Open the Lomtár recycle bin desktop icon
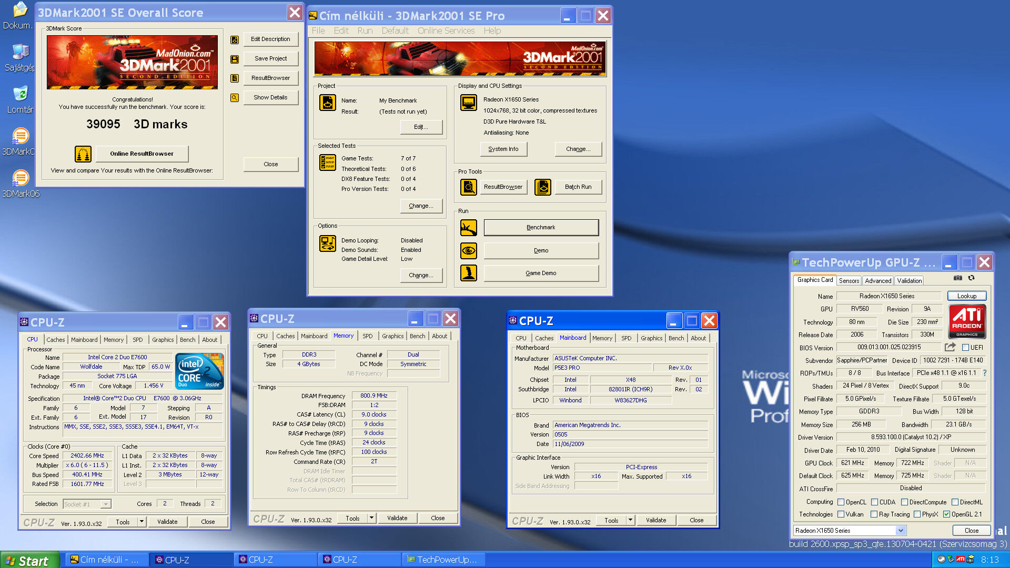Image resolution: width=1010 pixels, height=568 pixels. [20, 100]
